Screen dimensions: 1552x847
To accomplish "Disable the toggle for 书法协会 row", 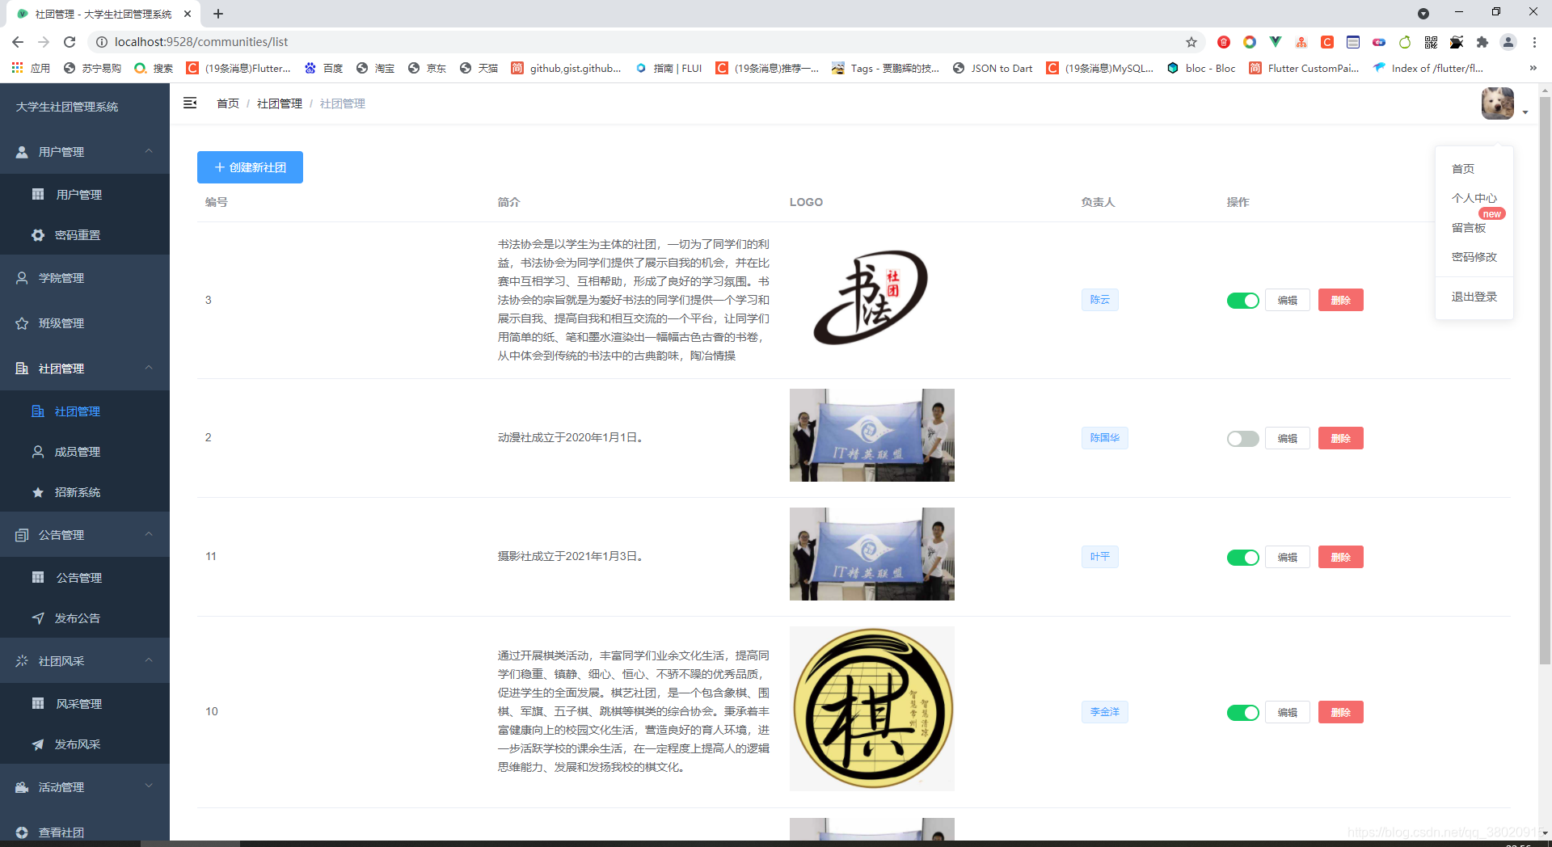I will pyautogui.click(x=1242, y=300).
